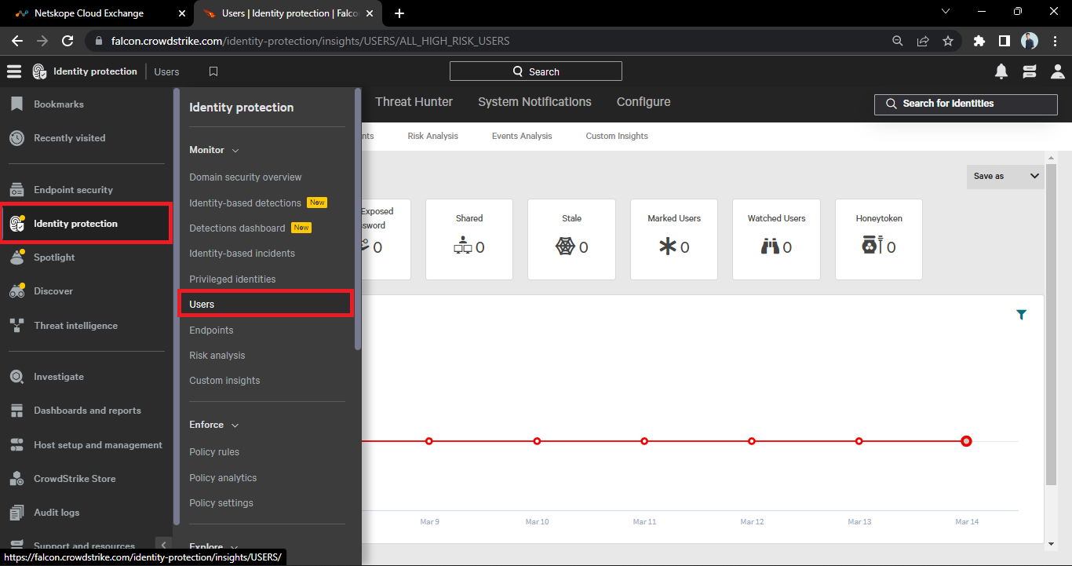Go to Policy rules in Enforce

pyautogui.click(x=214, y=452)
